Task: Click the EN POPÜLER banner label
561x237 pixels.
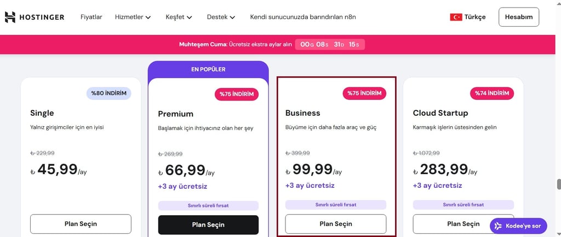Action: [x=208, y=69]
